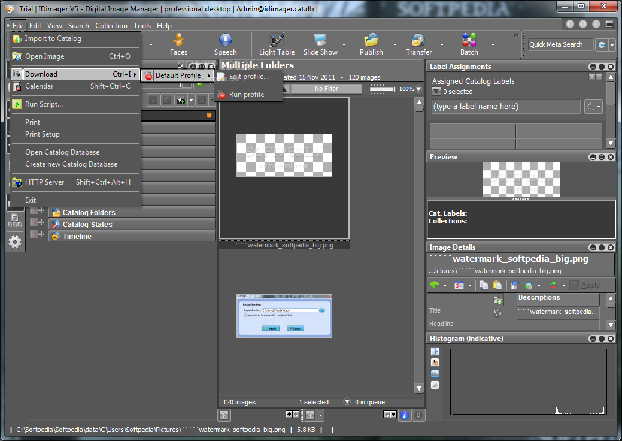The height and width of the screenshot is (441, 622).
Task: Click the label options icon beside the label name field
Action: (x=593, y=107)
